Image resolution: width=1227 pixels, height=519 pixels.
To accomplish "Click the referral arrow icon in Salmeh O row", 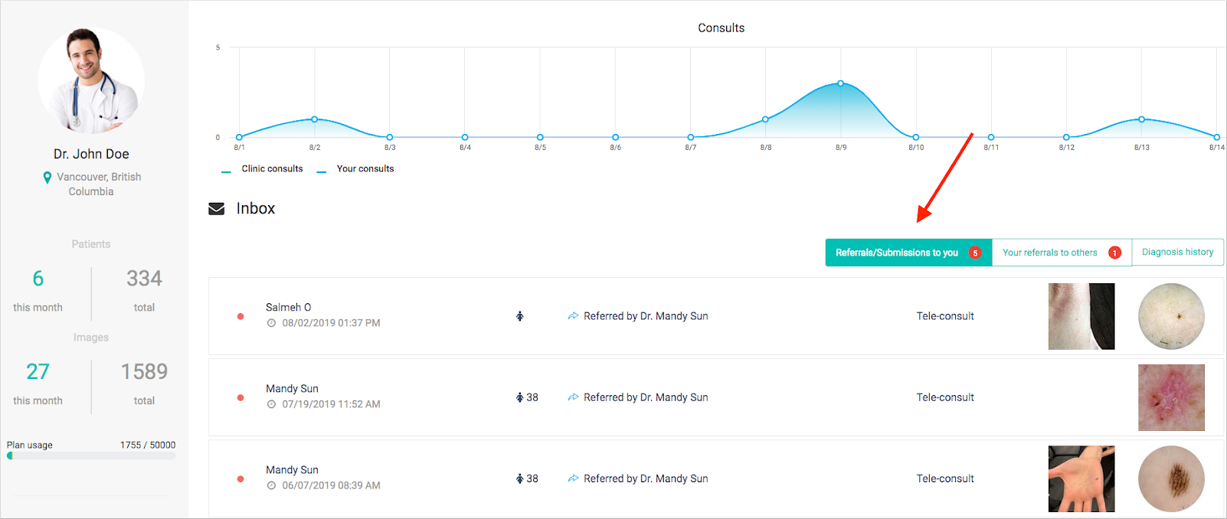I will (x=573, y=316).
